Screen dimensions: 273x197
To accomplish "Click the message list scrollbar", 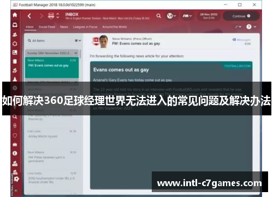I will [x=80, y=54].
